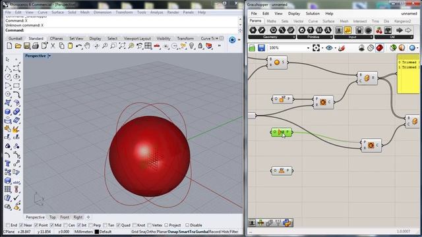Enable the Perp osnap checkbox

pos(90,225)
